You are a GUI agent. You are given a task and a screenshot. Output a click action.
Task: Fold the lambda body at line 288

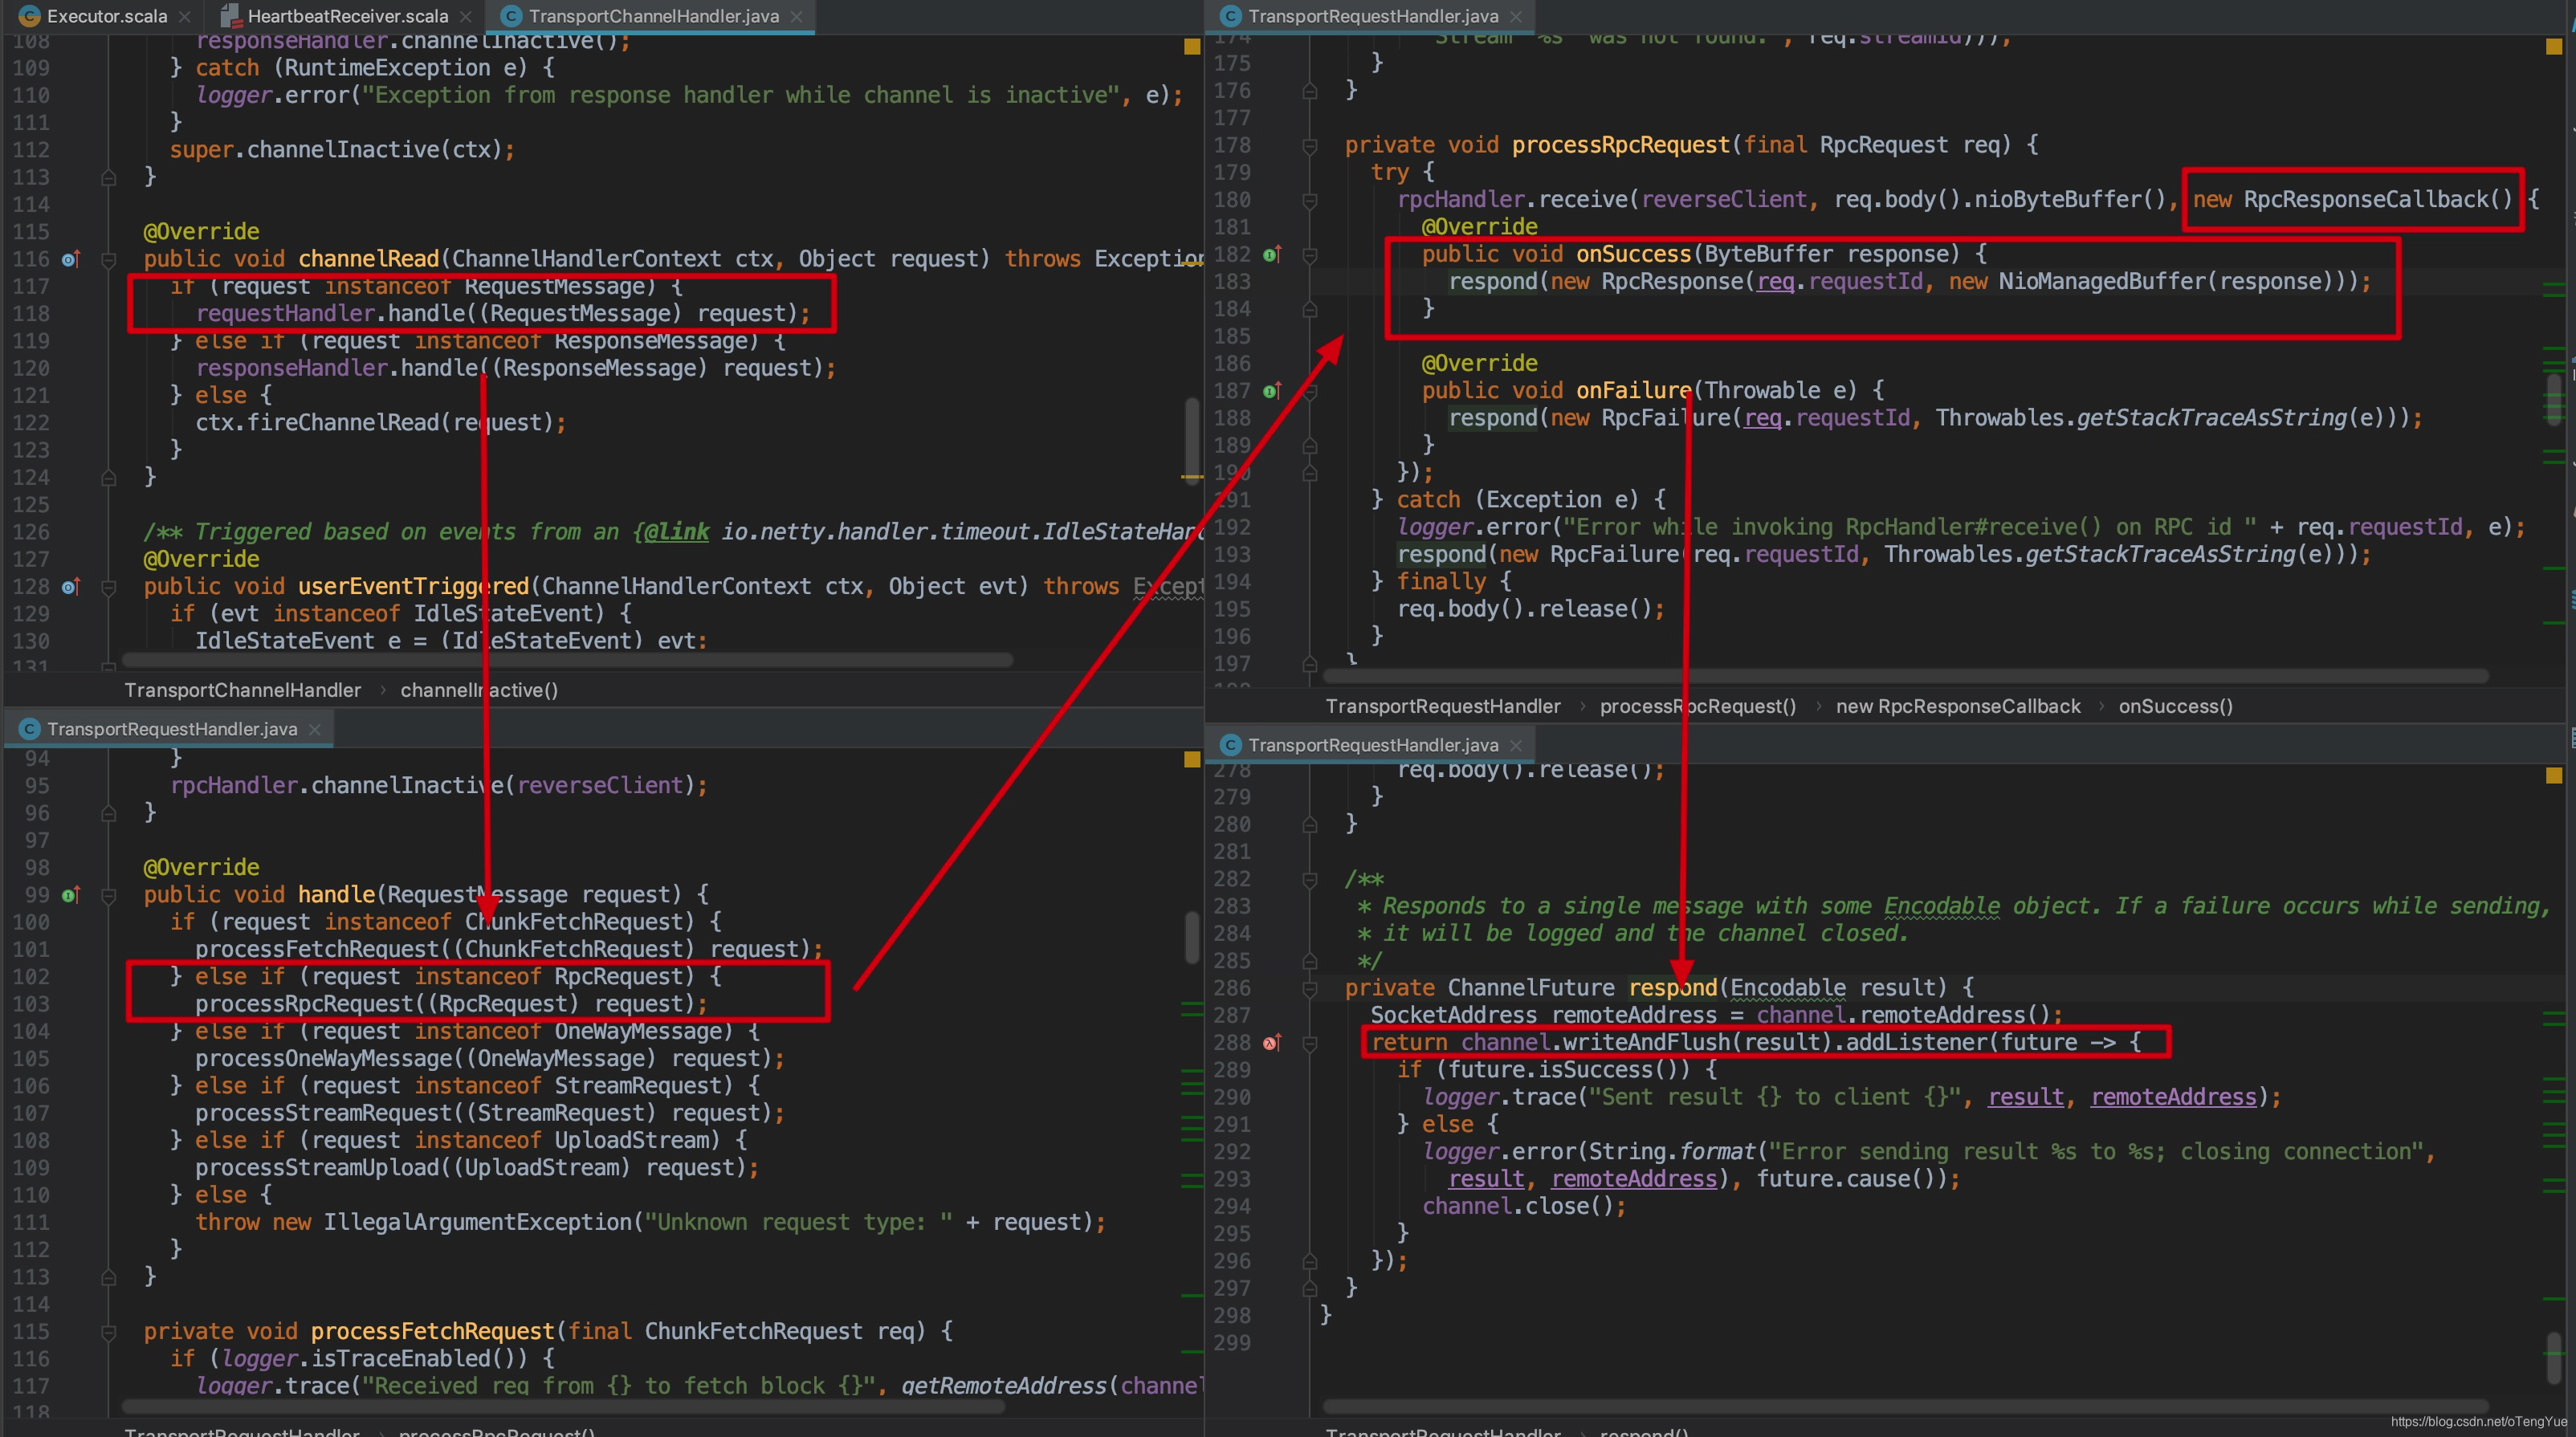pos(1309,1043)
